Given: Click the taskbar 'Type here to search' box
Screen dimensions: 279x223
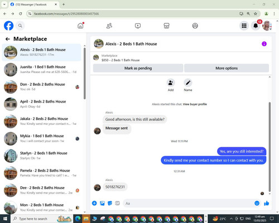Looking at the screenshot, I should click(42, 219).
